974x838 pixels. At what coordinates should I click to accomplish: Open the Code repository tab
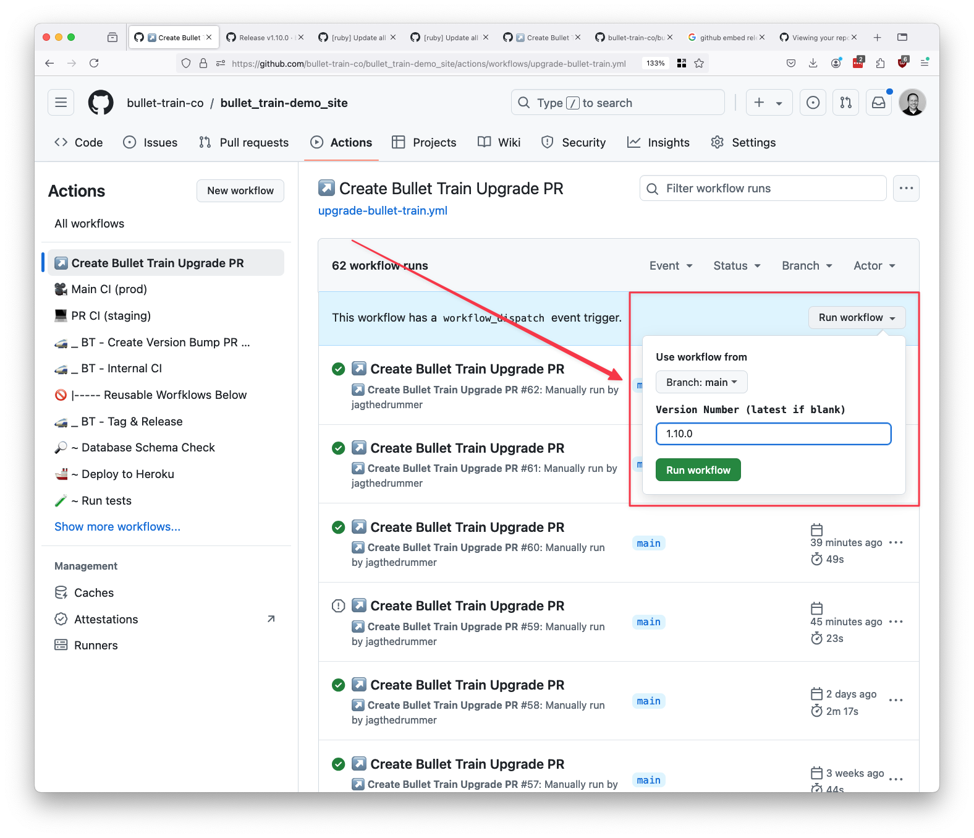pos(78,142)
